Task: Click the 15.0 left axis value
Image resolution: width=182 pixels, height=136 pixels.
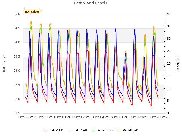Action: [x=17, y=14]
